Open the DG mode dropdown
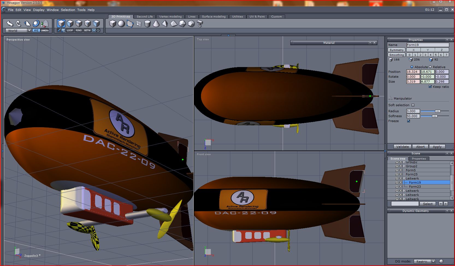This screenshot has height=266, width=455. 433,261
